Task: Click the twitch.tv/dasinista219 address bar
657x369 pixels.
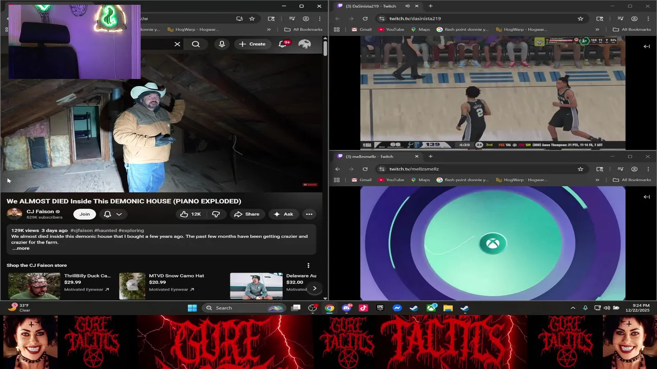Action: [x=477, y=18]
